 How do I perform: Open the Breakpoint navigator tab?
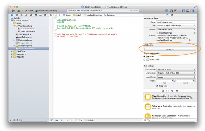coord(40,15)
